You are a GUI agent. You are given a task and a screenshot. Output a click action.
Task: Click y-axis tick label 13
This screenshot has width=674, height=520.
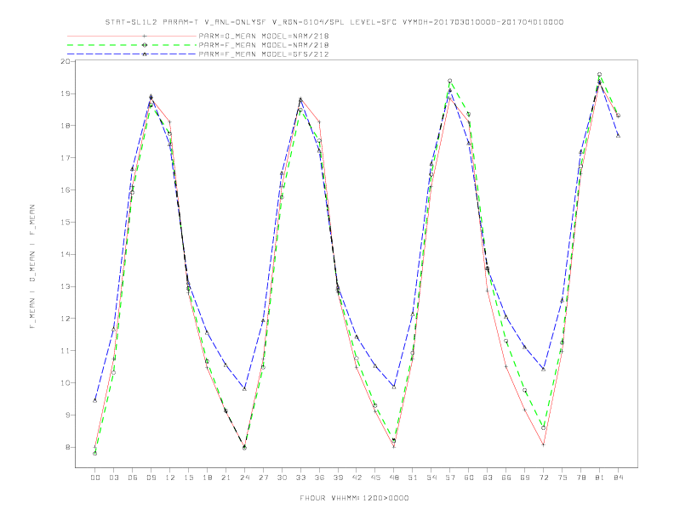pyautogui.click(x=66, y=286)
